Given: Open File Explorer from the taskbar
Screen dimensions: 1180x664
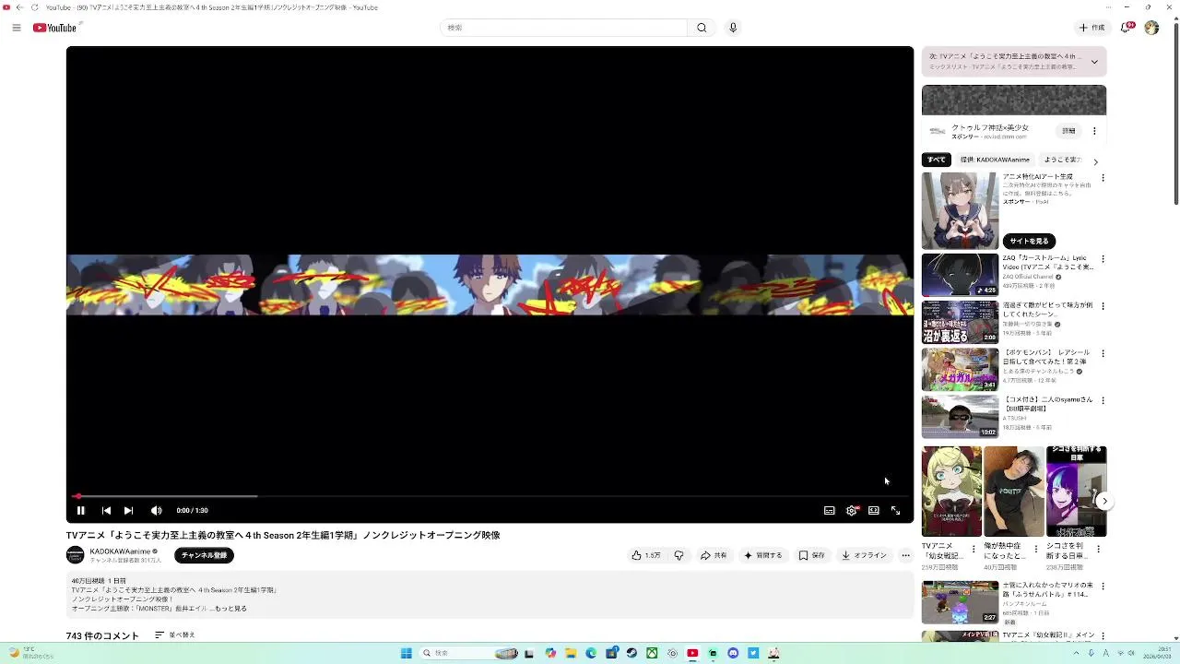Looking at the screenshot, I should pos(571,653).
